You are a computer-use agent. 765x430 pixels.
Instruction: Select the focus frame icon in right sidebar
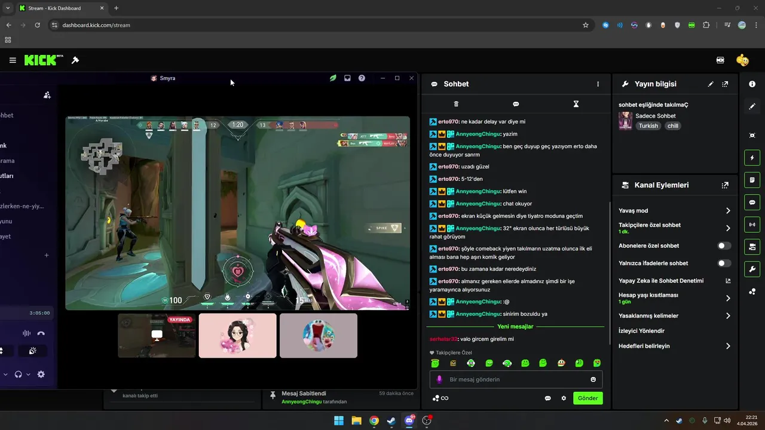[752, 136]
